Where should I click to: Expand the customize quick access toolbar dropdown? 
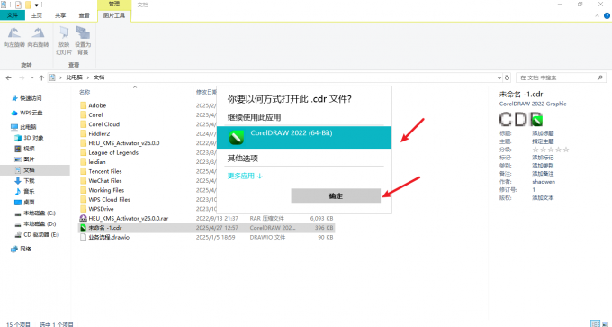click(36, 5)
